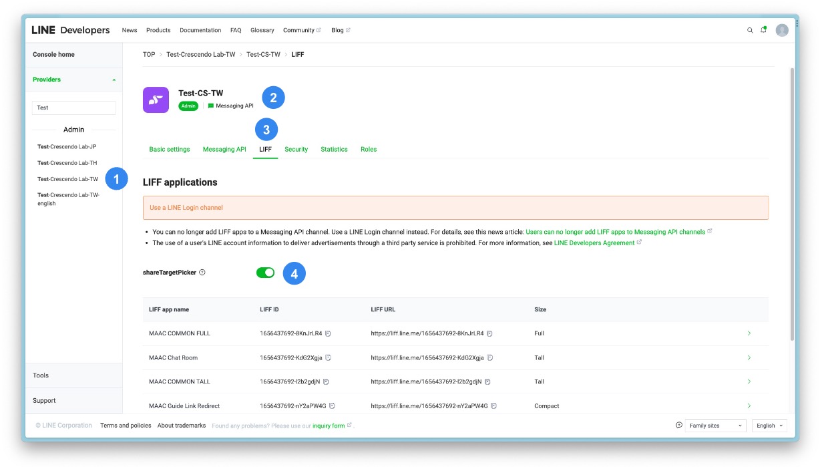Click Test-Crescendo Lab-TW in the breadcrumb

click(201, 55)
